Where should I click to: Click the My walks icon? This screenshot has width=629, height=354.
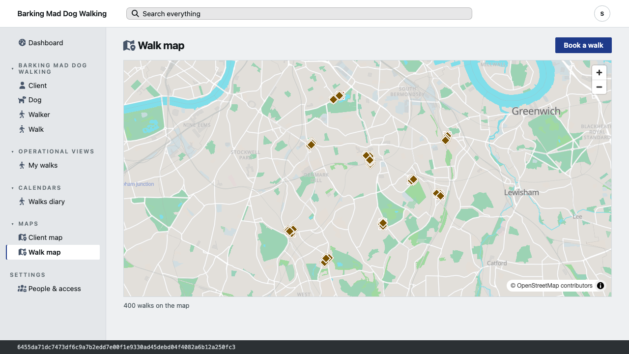[22, 165]
